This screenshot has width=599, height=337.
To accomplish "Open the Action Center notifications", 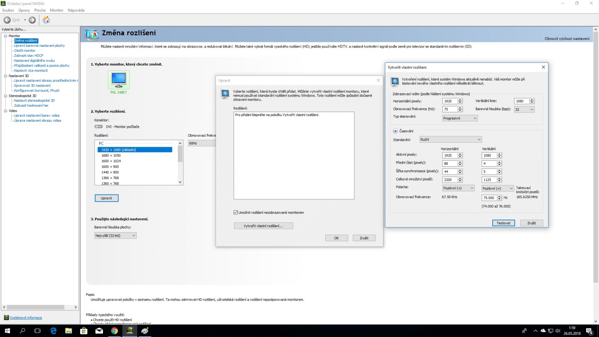I will 589,331.
